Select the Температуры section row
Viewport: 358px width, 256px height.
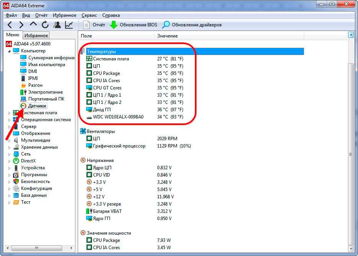[101, 51]
